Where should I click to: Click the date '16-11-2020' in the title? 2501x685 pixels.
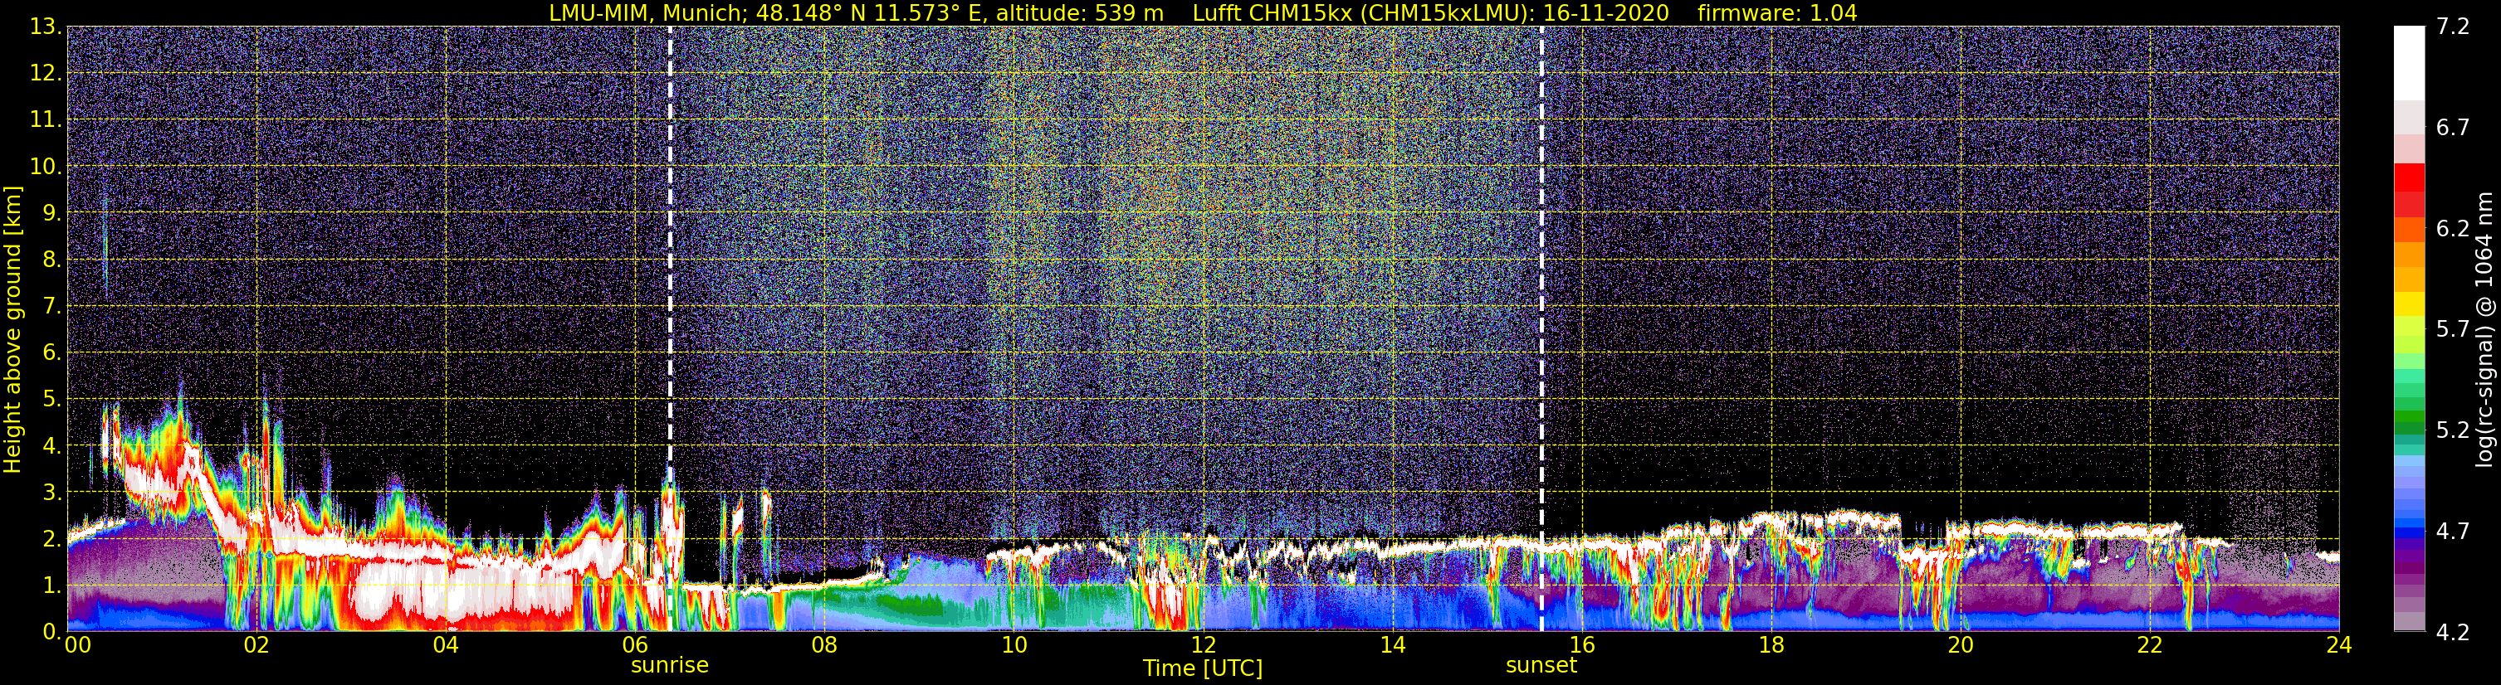pos(1607,12)
